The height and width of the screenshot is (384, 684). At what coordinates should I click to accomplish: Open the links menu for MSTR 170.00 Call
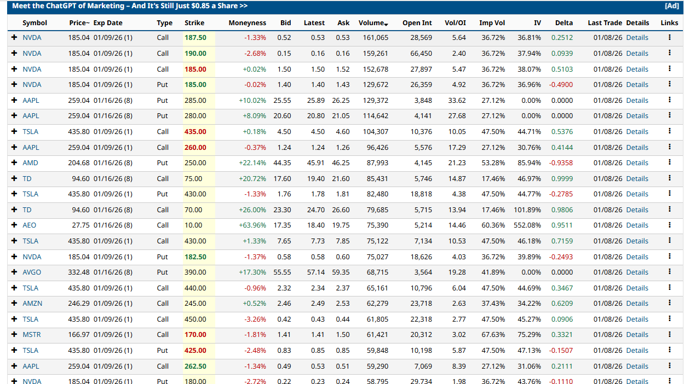tap(669, 335)
